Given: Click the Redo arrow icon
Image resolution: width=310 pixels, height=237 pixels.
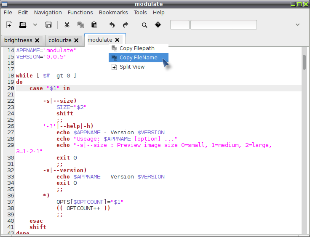Looking at the screenshot, I should (126, 25).
